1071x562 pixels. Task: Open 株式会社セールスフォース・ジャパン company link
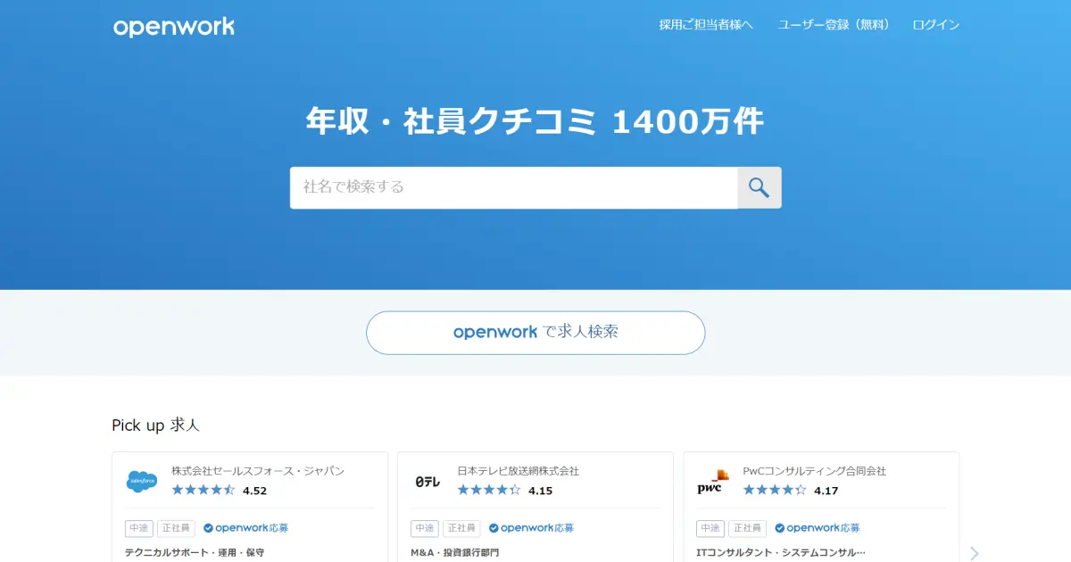tap(258, 471)
